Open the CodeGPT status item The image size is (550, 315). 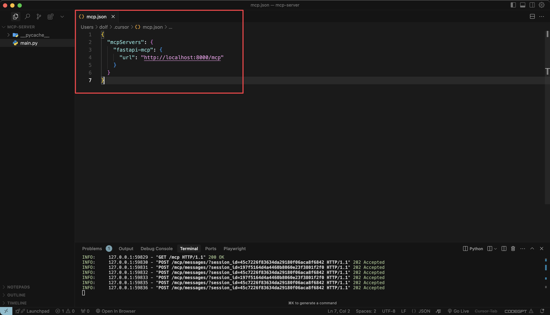click(519, 311)
